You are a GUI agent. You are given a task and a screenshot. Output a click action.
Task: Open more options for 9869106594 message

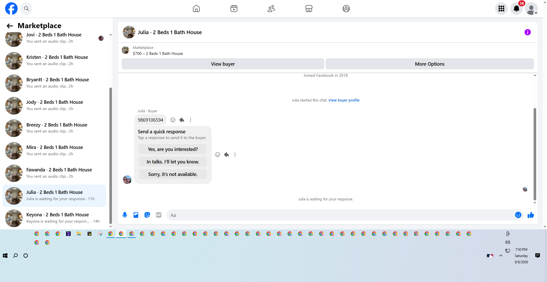click(x=191, y=120)
